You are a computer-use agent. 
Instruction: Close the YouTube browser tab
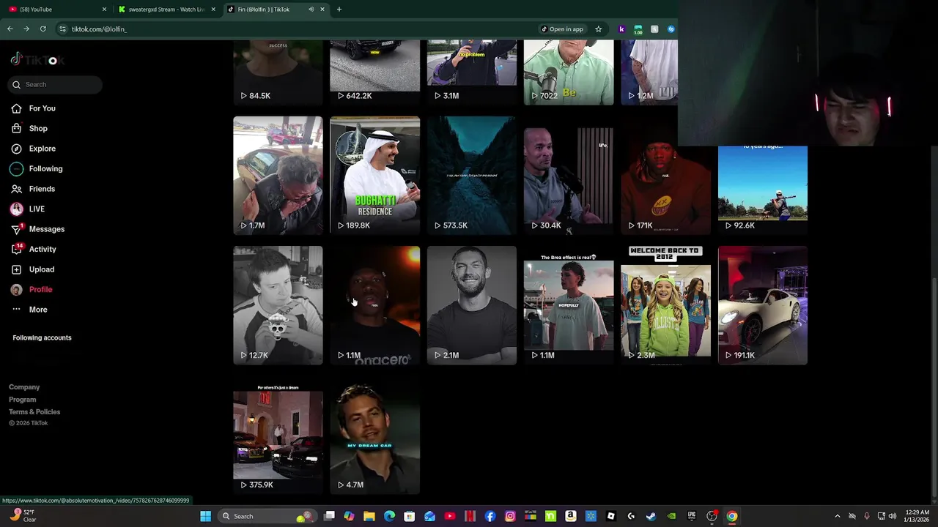pos(104,10)
